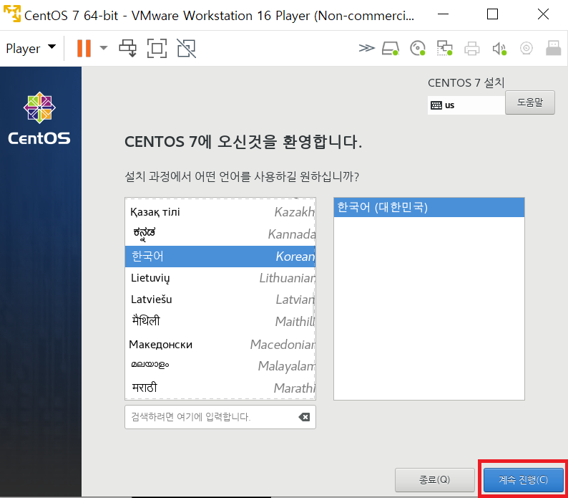Select Latviešu Latvian language
Viewport: 568px width, 498px height.
pos(220,300)
